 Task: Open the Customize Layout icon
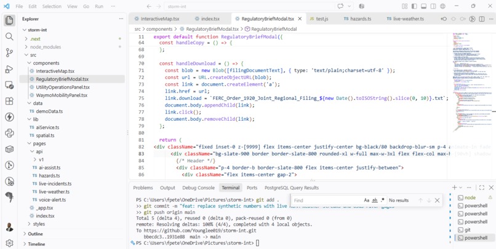404,6
